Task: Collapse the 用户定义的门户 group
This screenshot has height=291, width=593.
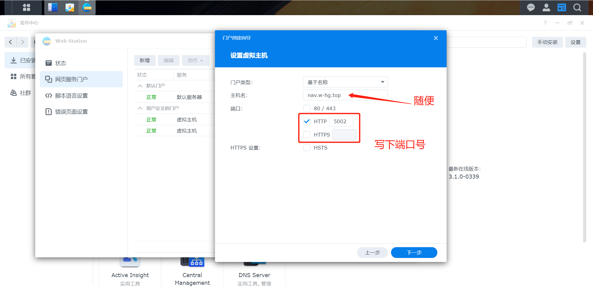Action: pos(140,108)
